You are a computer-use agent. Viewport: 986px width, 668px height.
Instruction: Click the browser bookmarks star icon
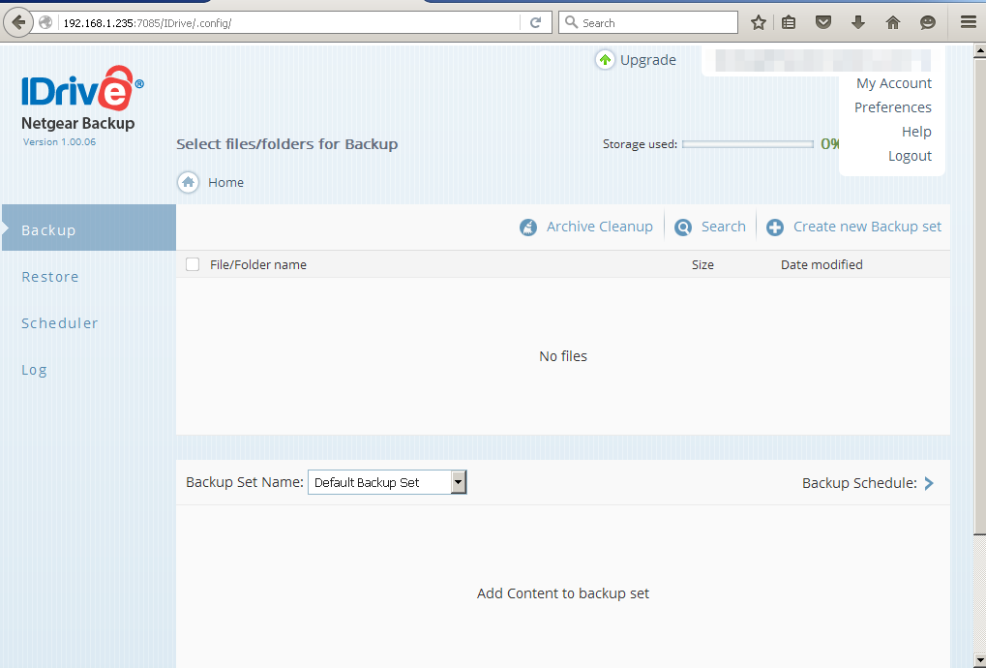[x=758, y=21]
